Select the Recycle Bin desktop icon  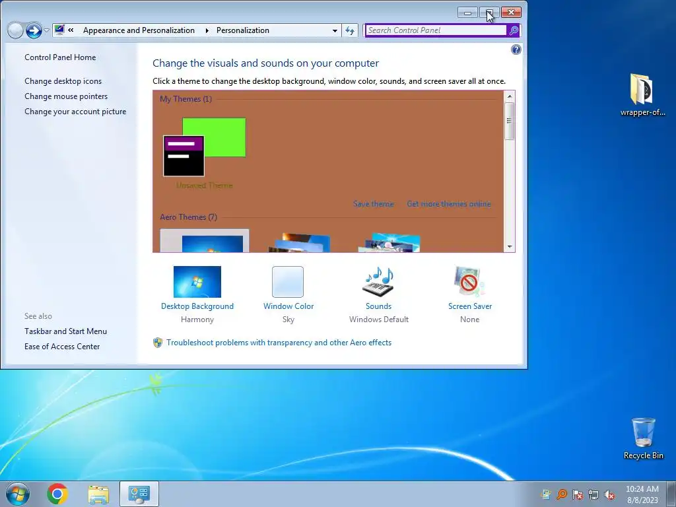[x=643, y=438]
